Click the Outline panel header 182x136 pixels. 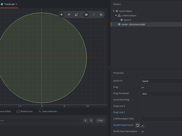point(117,4)
